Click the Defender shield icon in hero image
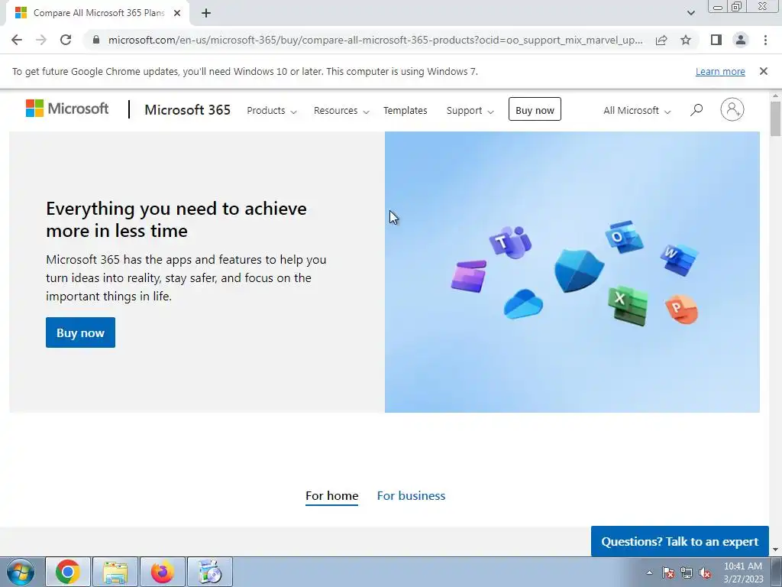The image size is (782, 587). tap(579, 270)
